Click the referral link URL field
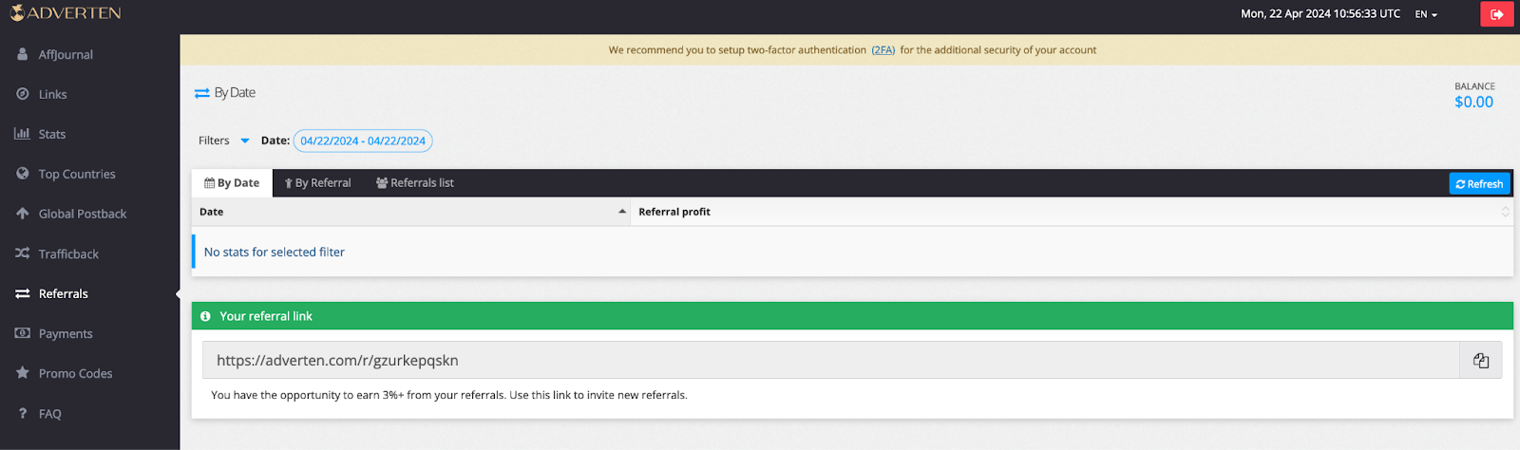The width and height of the screenshot is (1520, 450). pyautogui.click(x=830, y=361)
